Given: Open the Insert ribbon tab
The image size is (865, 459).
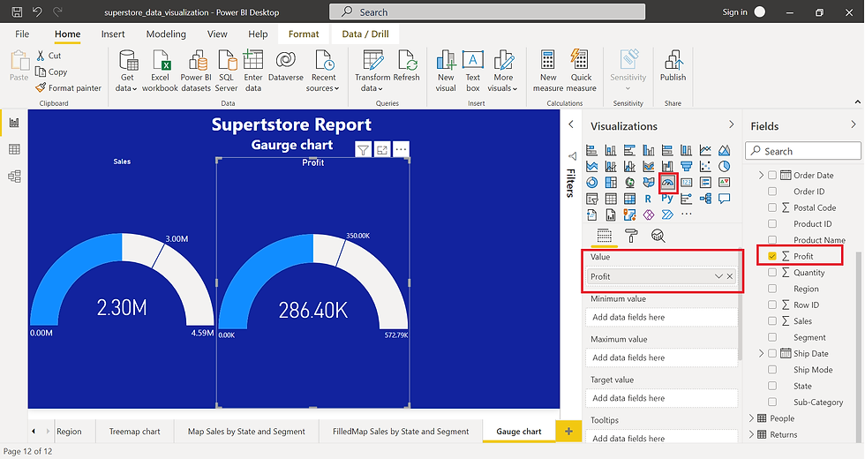Looking at the screenshot, I should tap(113, 34).
